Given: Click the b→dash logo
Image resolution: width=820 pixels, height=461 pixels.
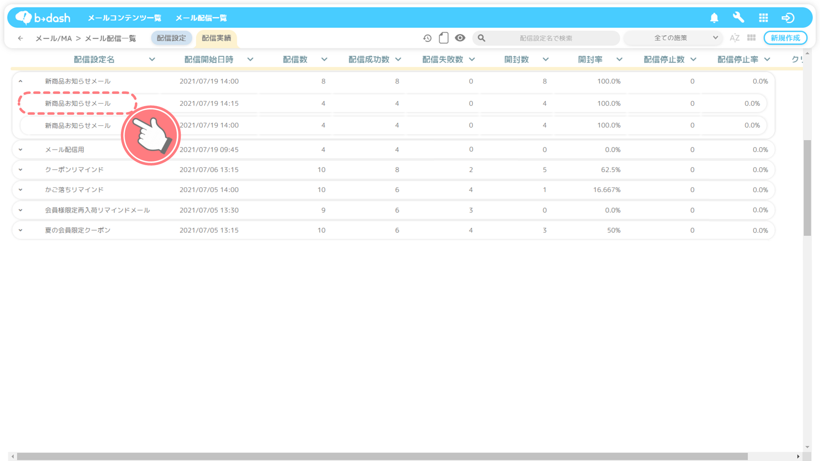Looking at the screenshot, I should click(x=43, y=18).
